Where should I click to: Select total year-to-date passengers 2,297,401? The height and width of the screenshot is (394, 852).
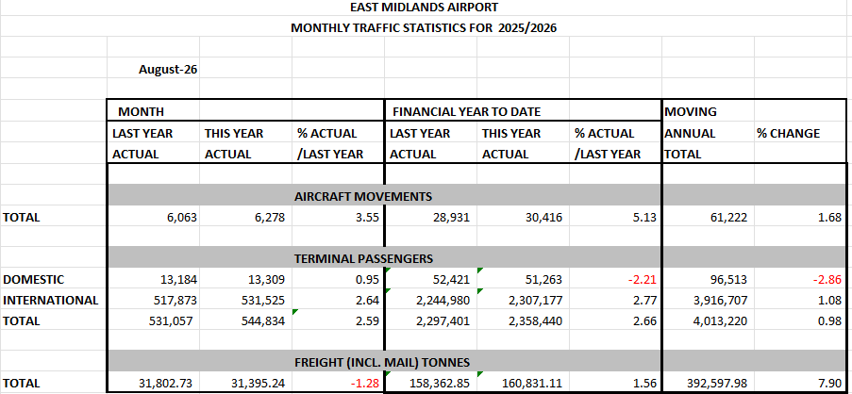point(444,320)
